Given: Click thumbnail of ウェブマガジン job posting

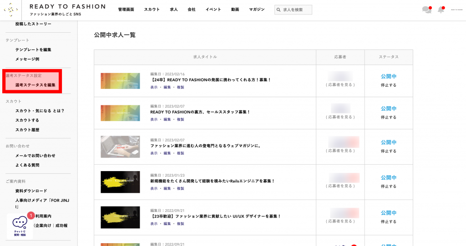Looking at the screenshot, I should 120,147.
